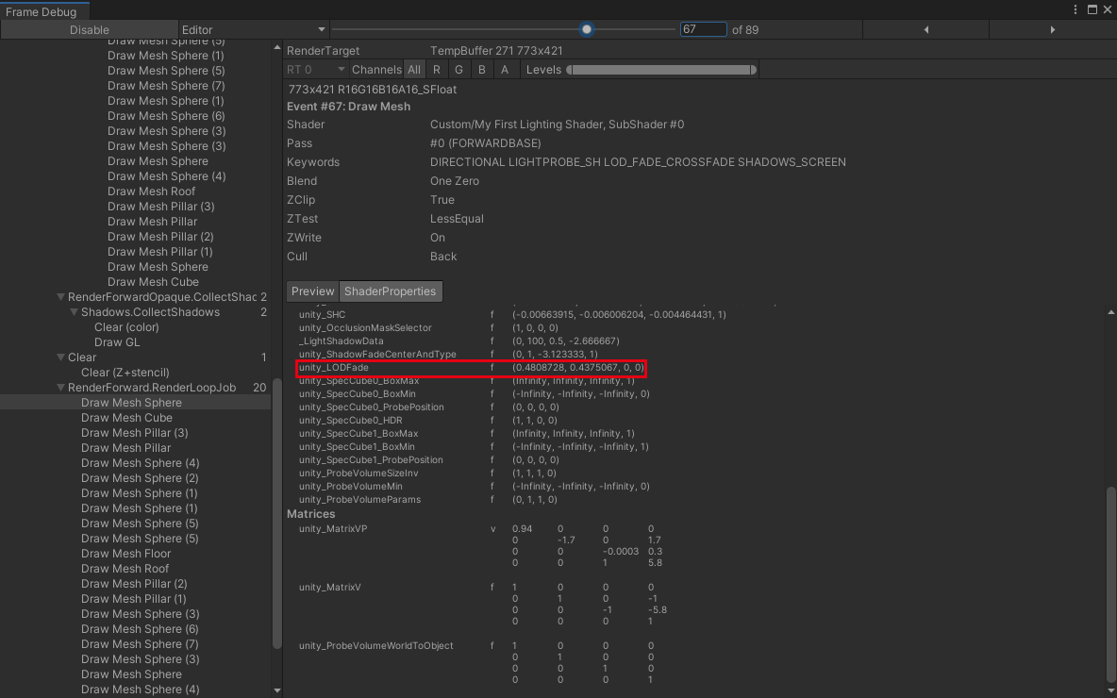
Task: Select Draw Mesh Pillar (2) under RenderLoopJob
Action: click(x=135, y=583)
